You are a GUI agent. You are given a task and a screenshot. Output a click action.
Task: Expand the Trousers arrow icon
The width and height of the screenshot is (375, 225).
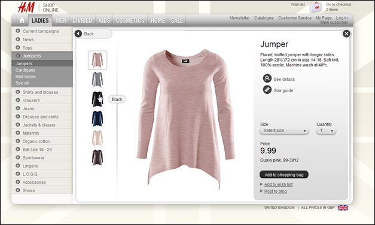pyautogui.click(x=18, y=100)
